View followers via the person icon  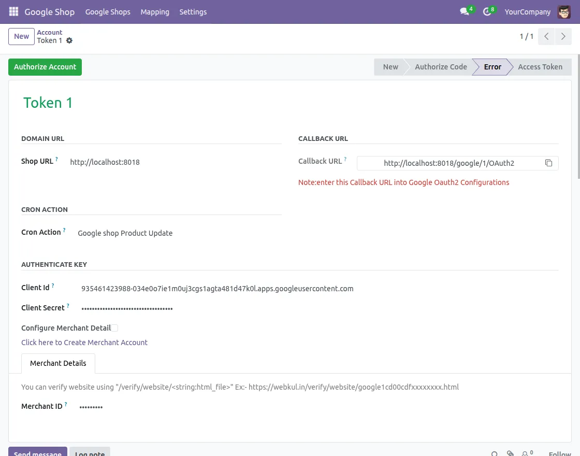tap(526, 453)
